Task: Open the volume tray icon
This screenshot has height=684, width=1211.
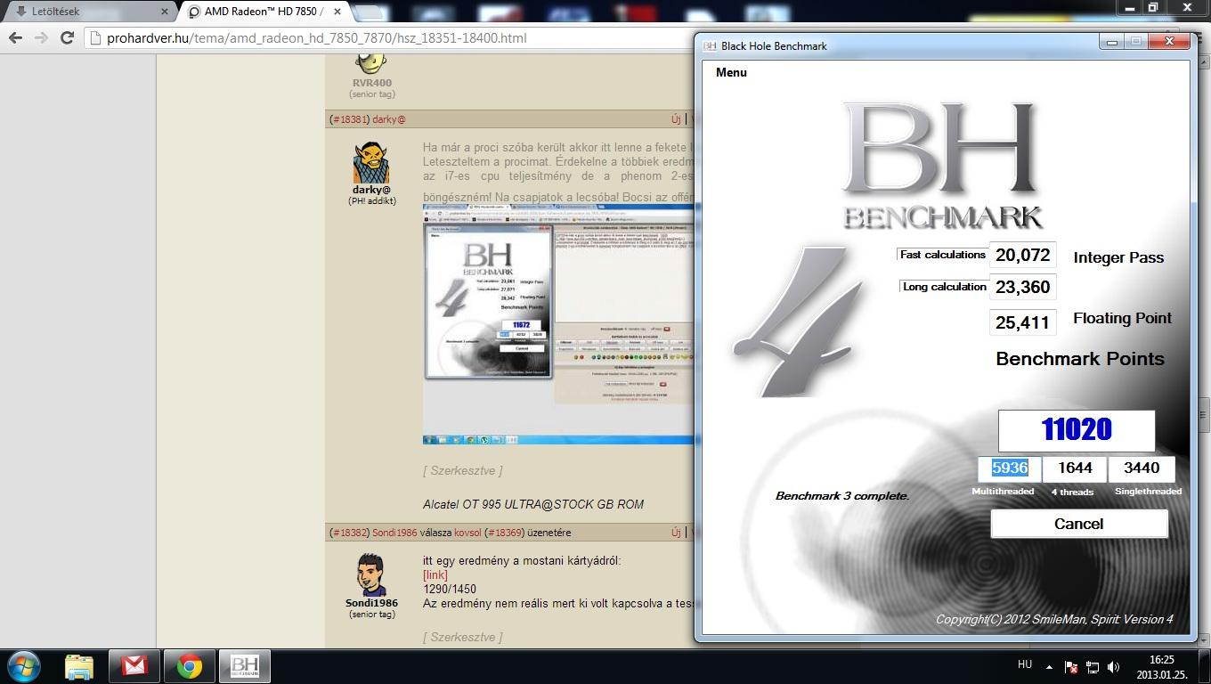Action: (1113, 666)
